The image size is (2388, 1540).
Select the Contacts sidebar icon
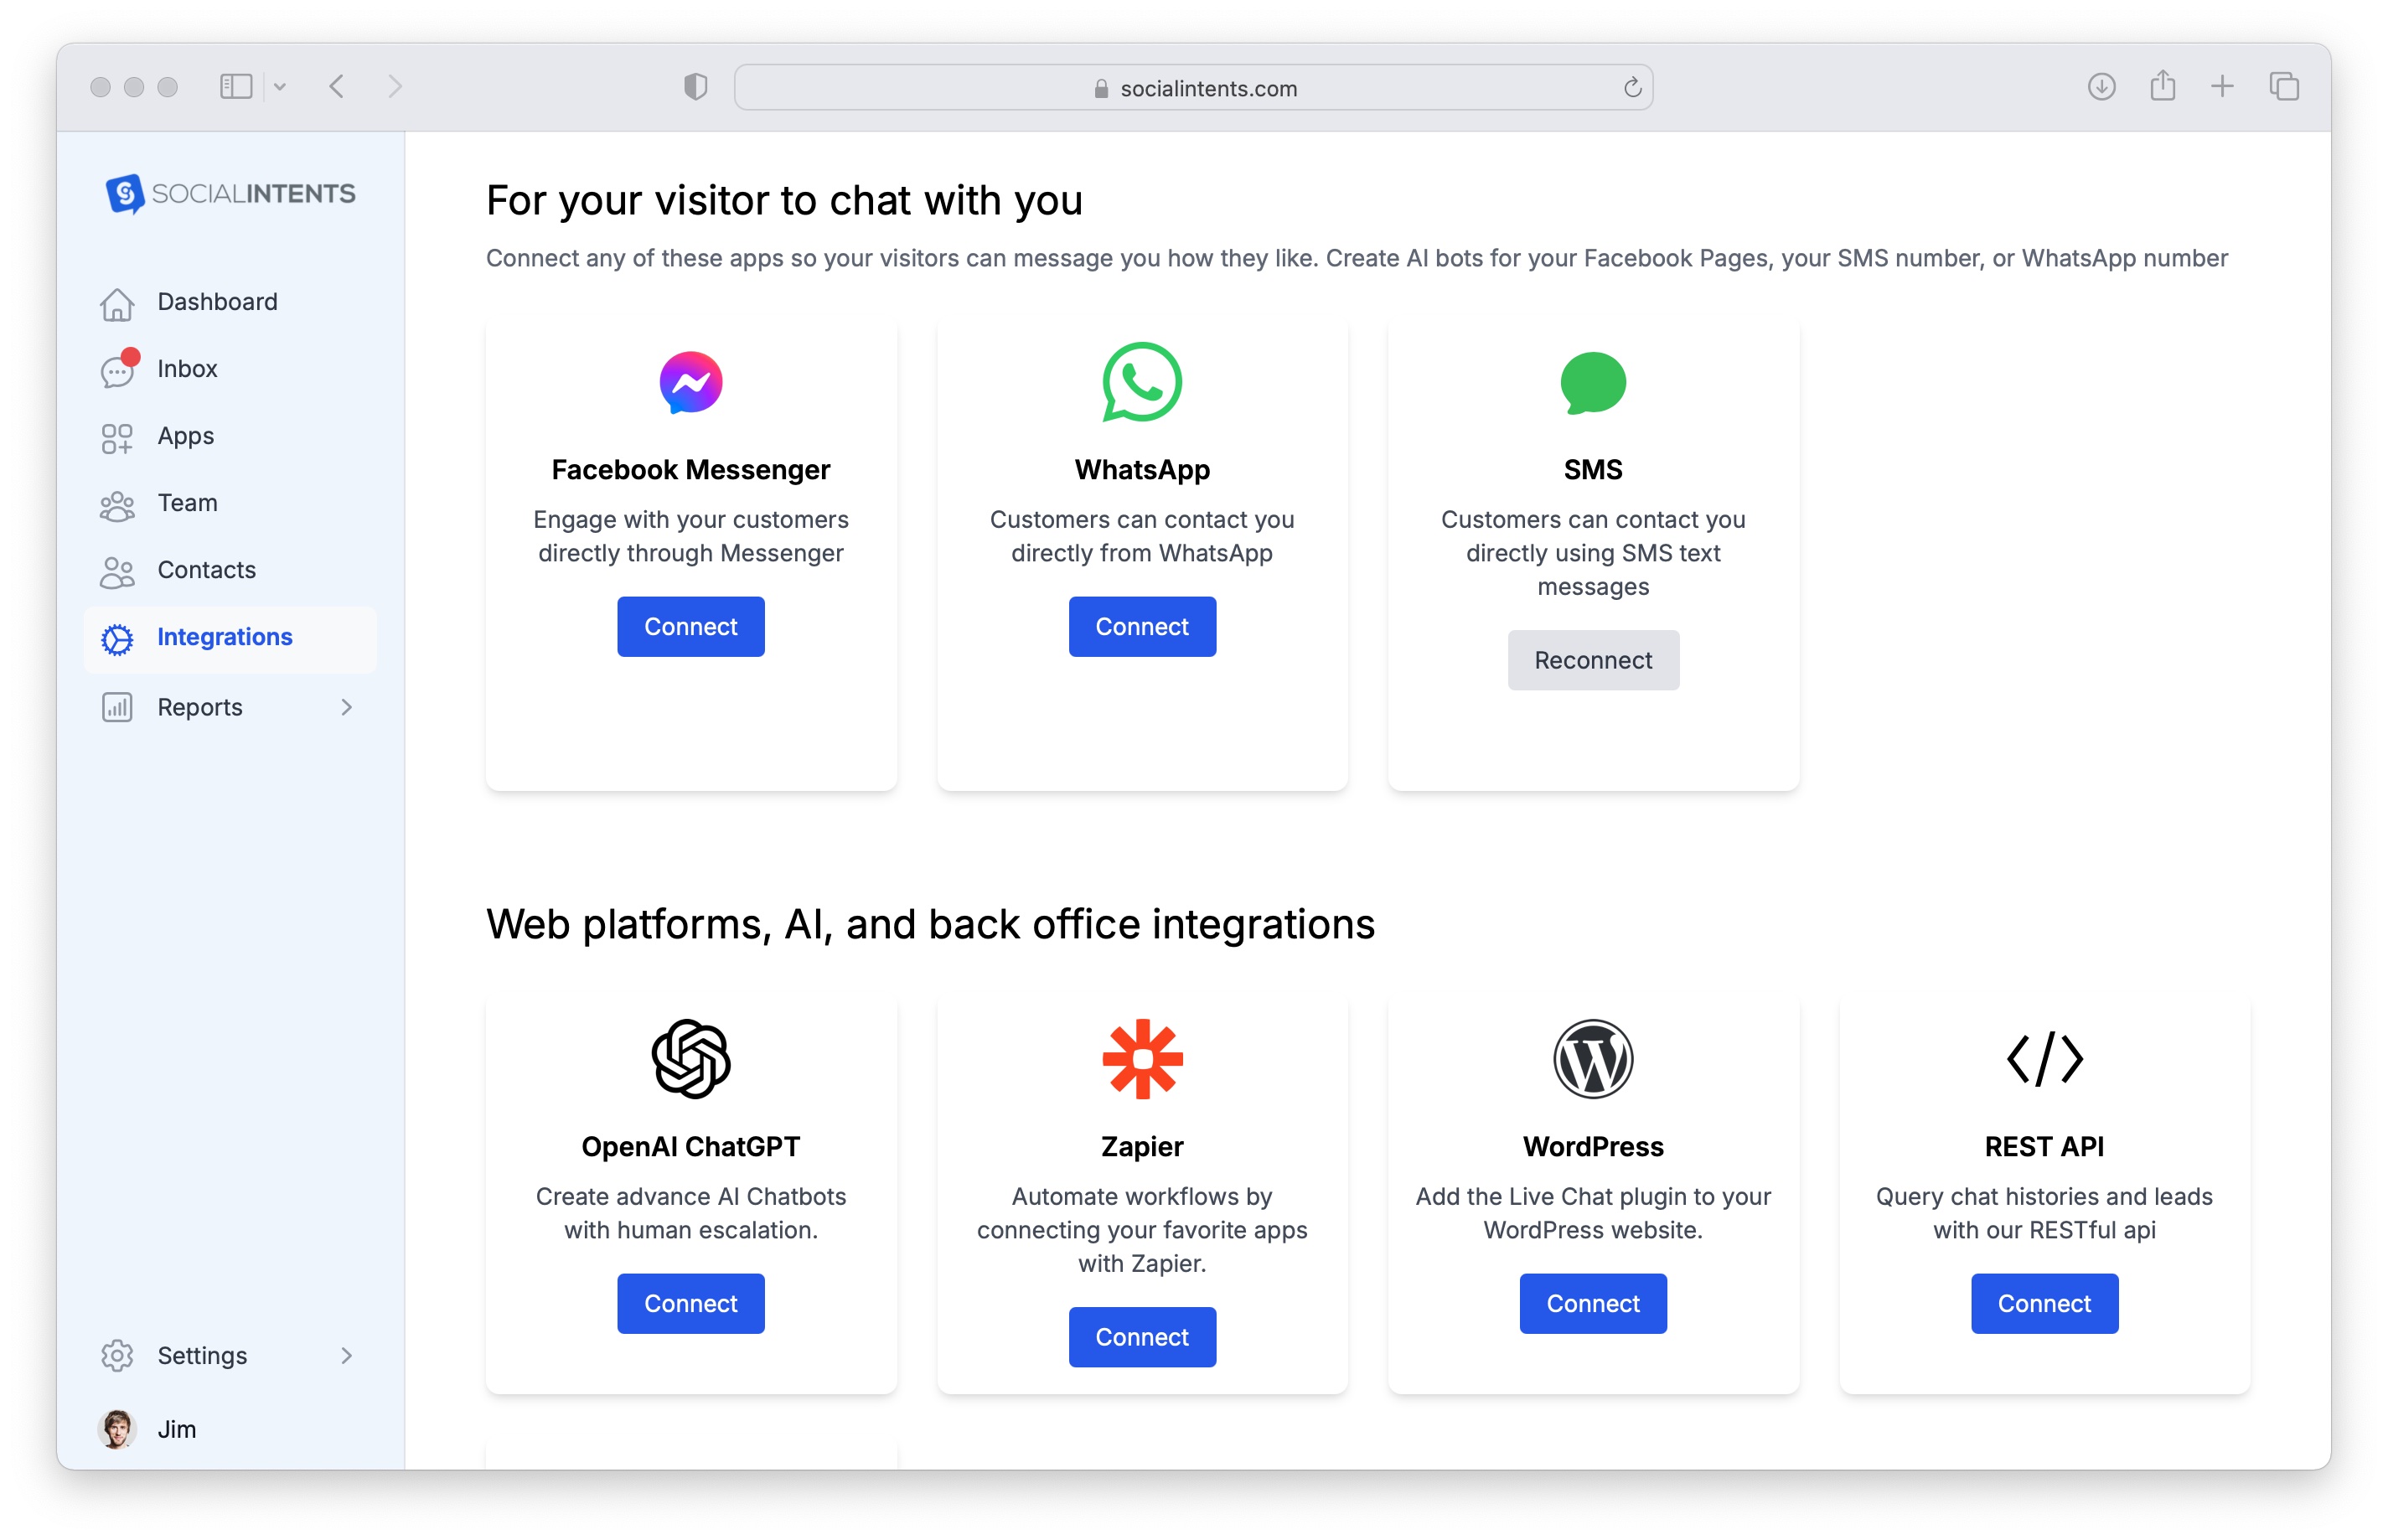[x=117, y=571]
